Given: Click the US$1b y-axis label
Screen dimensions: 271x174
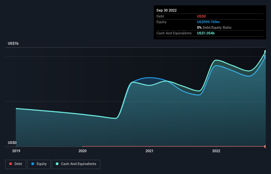Looking at the screenshot, I should pyautogui.click(x=13, y=43).
